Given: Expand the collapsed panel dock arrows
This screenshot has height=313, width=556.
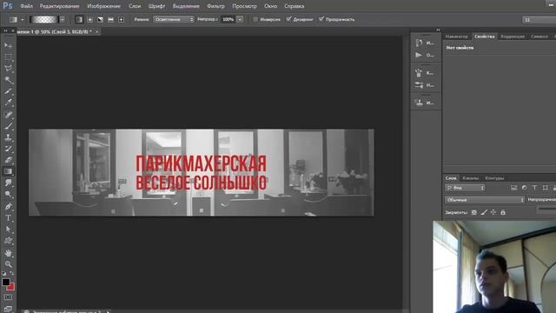Looking at the screenshot, I should [438, 30].
